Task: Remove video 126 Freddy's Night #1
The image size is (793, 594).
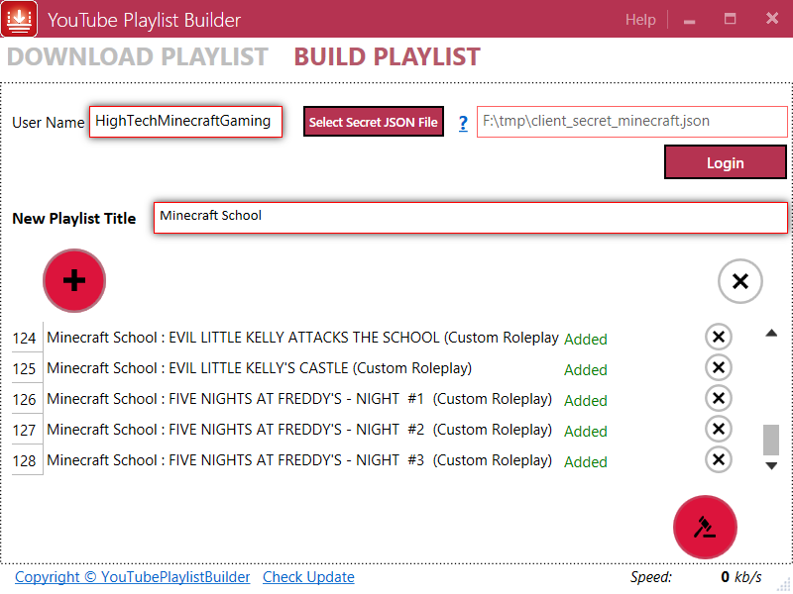Action: [718, 398]
